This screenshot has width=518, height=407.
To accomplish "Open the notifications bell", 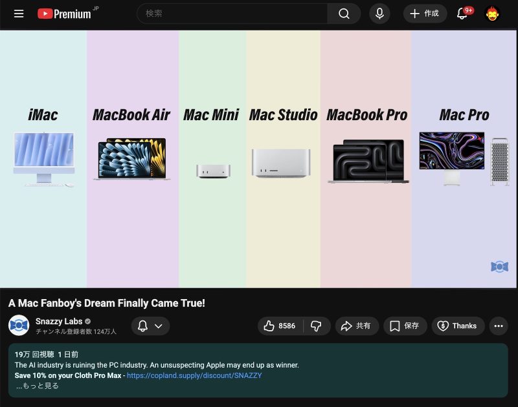I will (x=462, y=14).
